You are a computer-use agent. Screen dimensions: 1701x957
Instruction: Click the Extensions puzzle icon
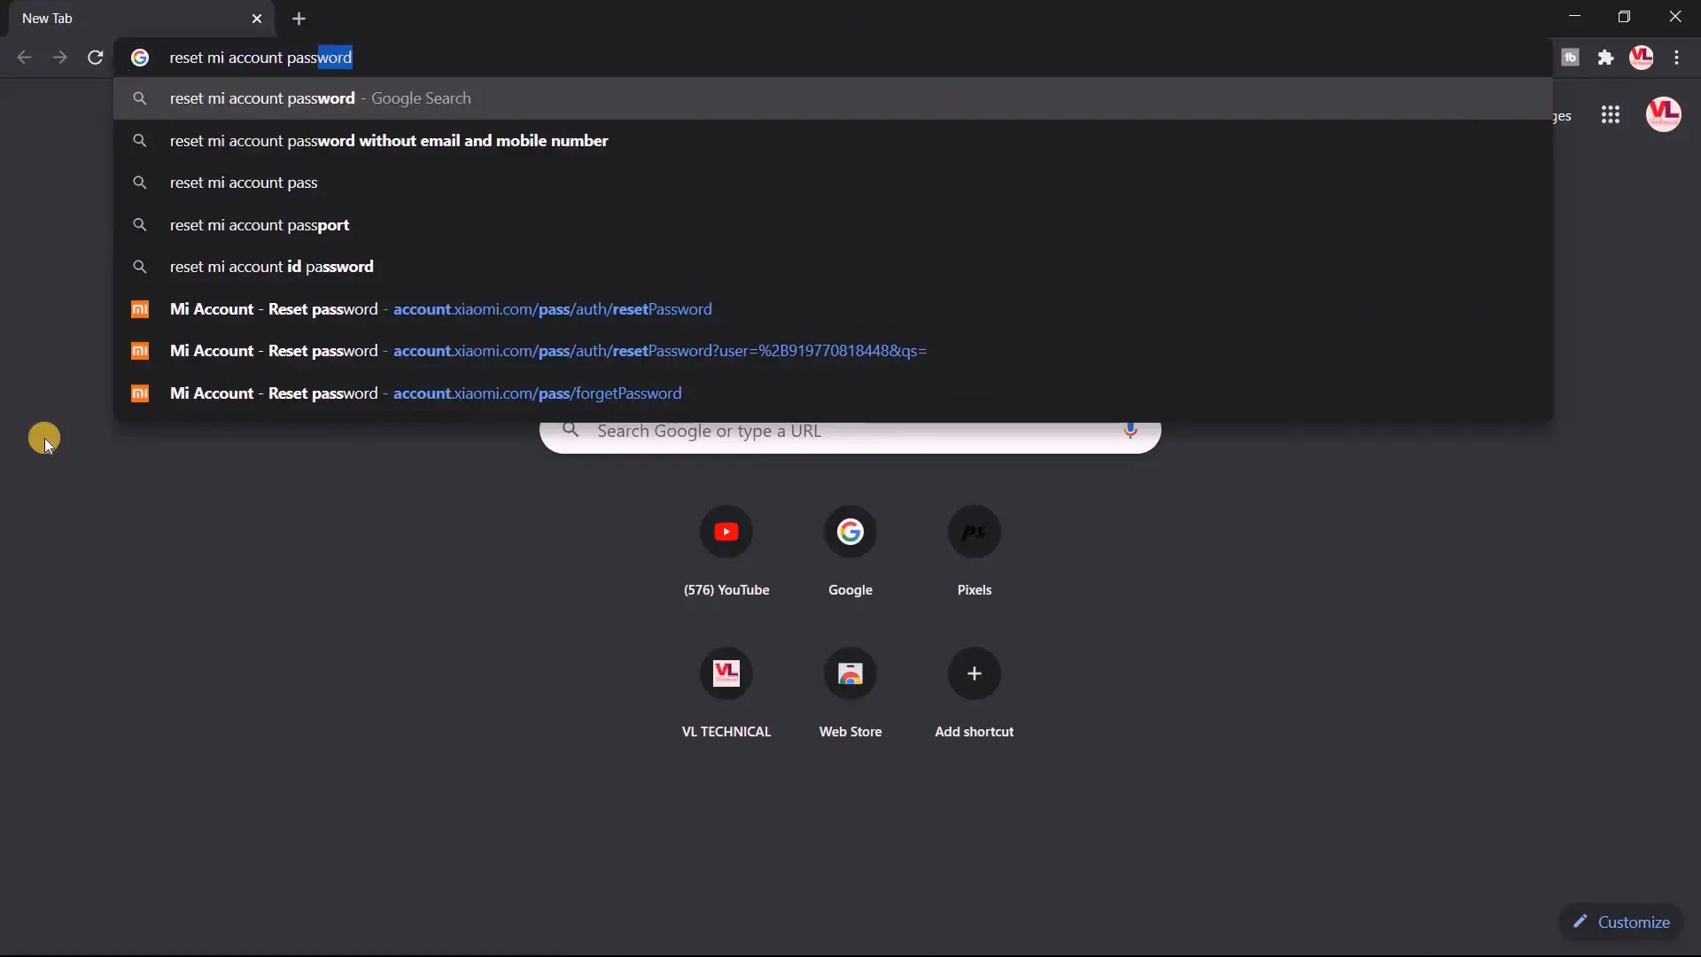[x=1605, y=58]
